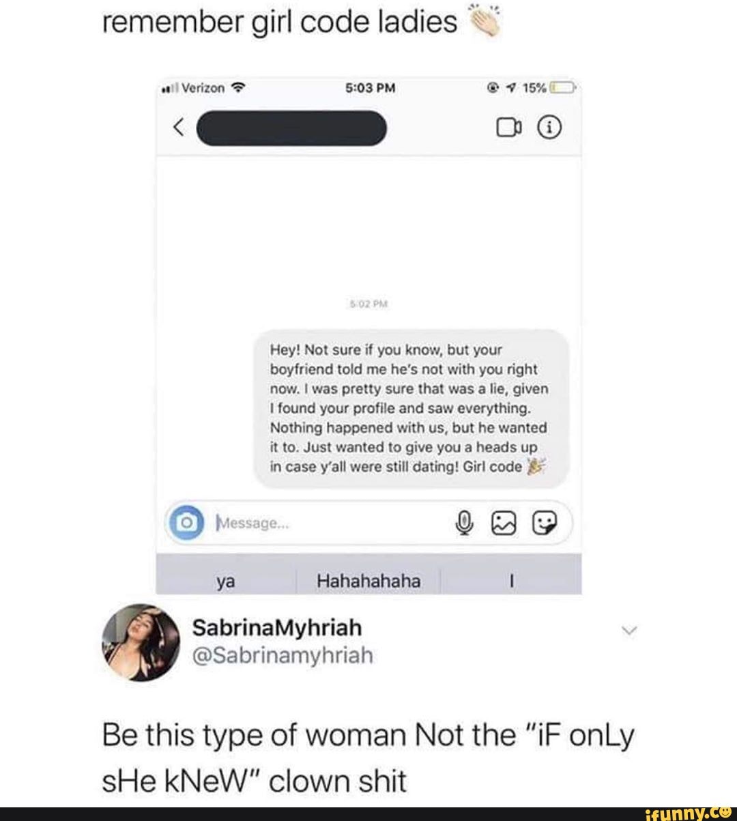Select the "I" keyboard suggestion
737x821 pixels.
coord(511,581)
